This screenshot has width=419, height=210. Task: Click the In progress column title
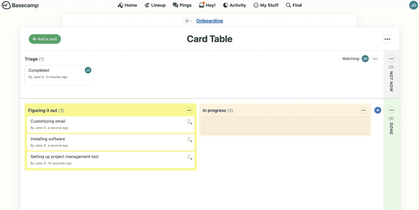pos(214,111)
